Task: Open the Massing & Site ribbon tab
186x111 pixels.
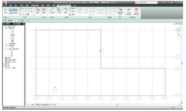Action: pyautogui.click(x=35, y=5)
